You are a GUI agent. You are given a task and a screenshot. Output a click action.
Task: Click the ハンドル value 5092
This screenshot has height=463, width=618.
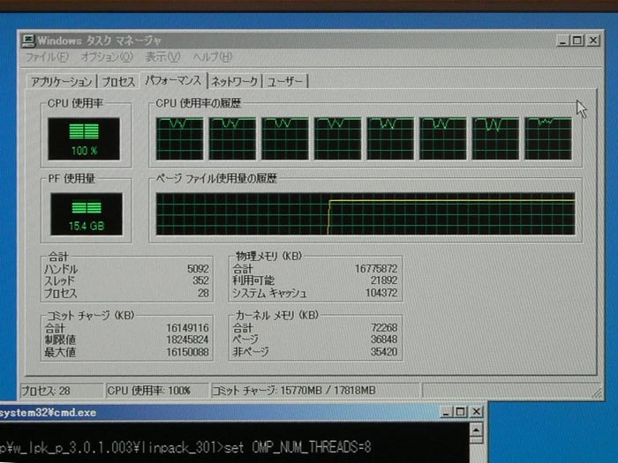tap(198, 269)
